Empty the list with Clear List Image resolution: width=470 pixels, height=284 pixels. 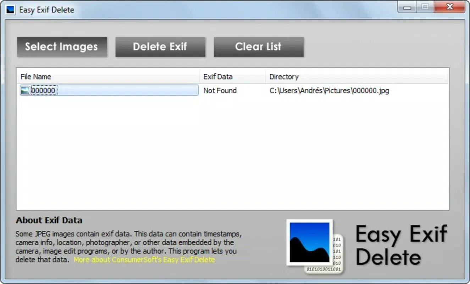tap(259, 47)
